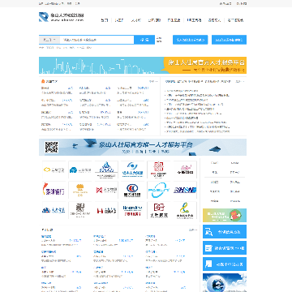Open the golden crown company logo card

[80, 190]
